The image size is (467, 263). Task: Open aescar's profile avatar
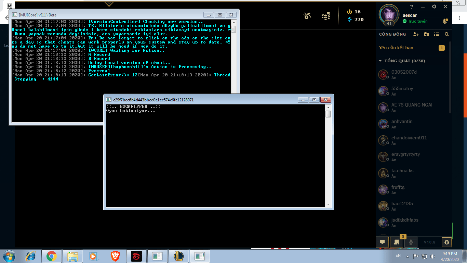[389, 15]
